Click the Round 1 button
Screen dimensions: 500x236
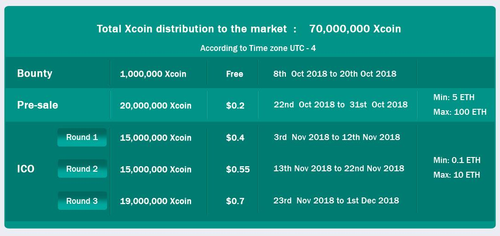click(82, 137)
